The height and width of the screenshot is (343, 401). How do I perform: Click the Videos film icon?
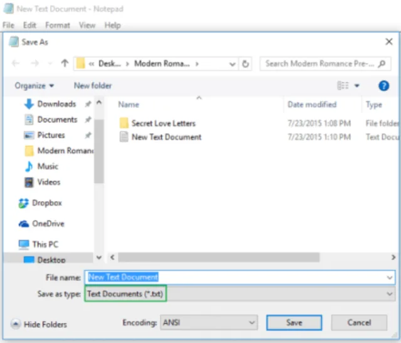click(x=29, y=182)
